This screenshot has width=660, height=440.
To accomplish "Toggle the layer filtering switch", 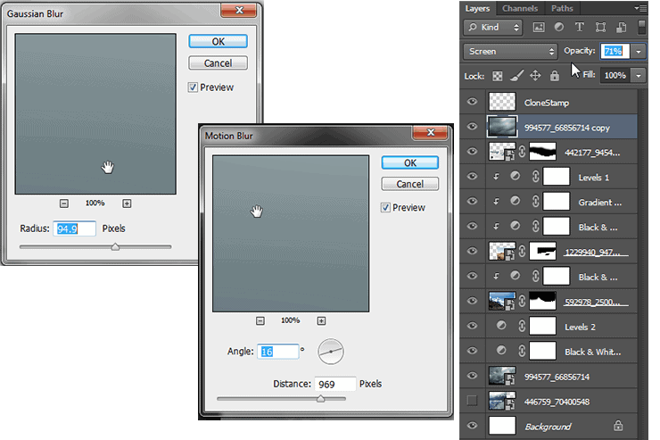I will click(642, 28).
